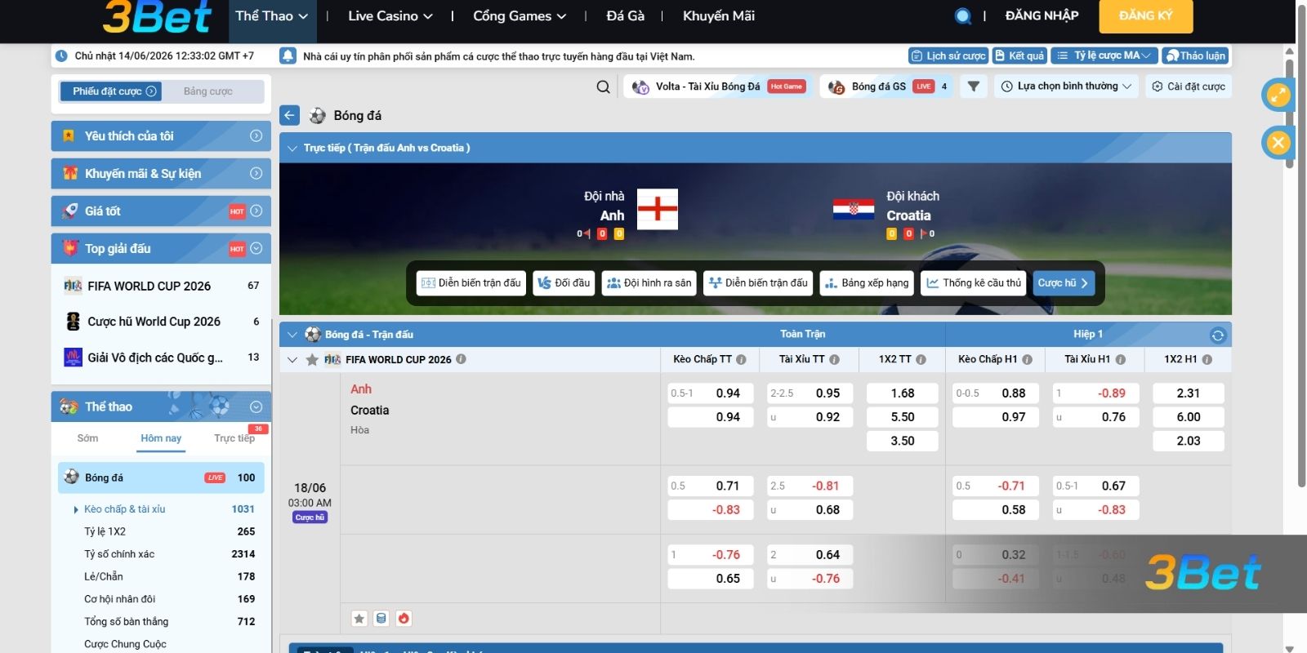This screenshot has width=1307, height=653.
Task: Open Bảng xếp hạng standings tab
Action: (867, 282)
